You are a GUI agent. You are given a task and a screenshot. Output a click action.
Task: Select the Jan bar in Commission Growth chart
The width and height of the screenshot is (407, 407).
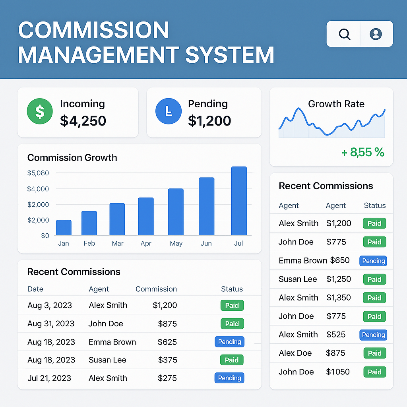coord(64,228)
